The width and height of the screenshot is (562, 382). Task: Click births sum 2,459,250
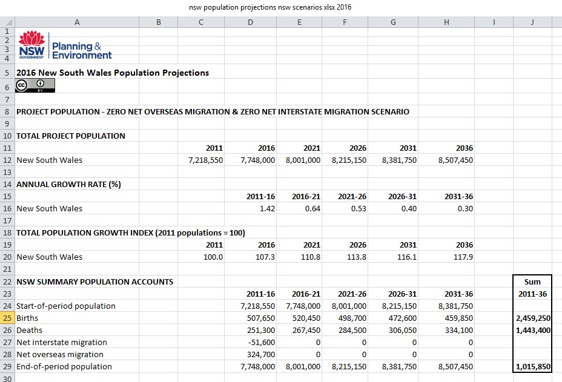533,318
